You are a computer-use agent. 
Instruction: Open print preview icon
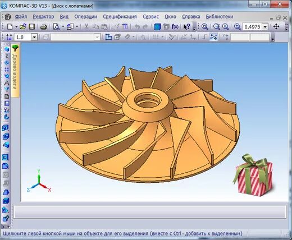point(56,27)
